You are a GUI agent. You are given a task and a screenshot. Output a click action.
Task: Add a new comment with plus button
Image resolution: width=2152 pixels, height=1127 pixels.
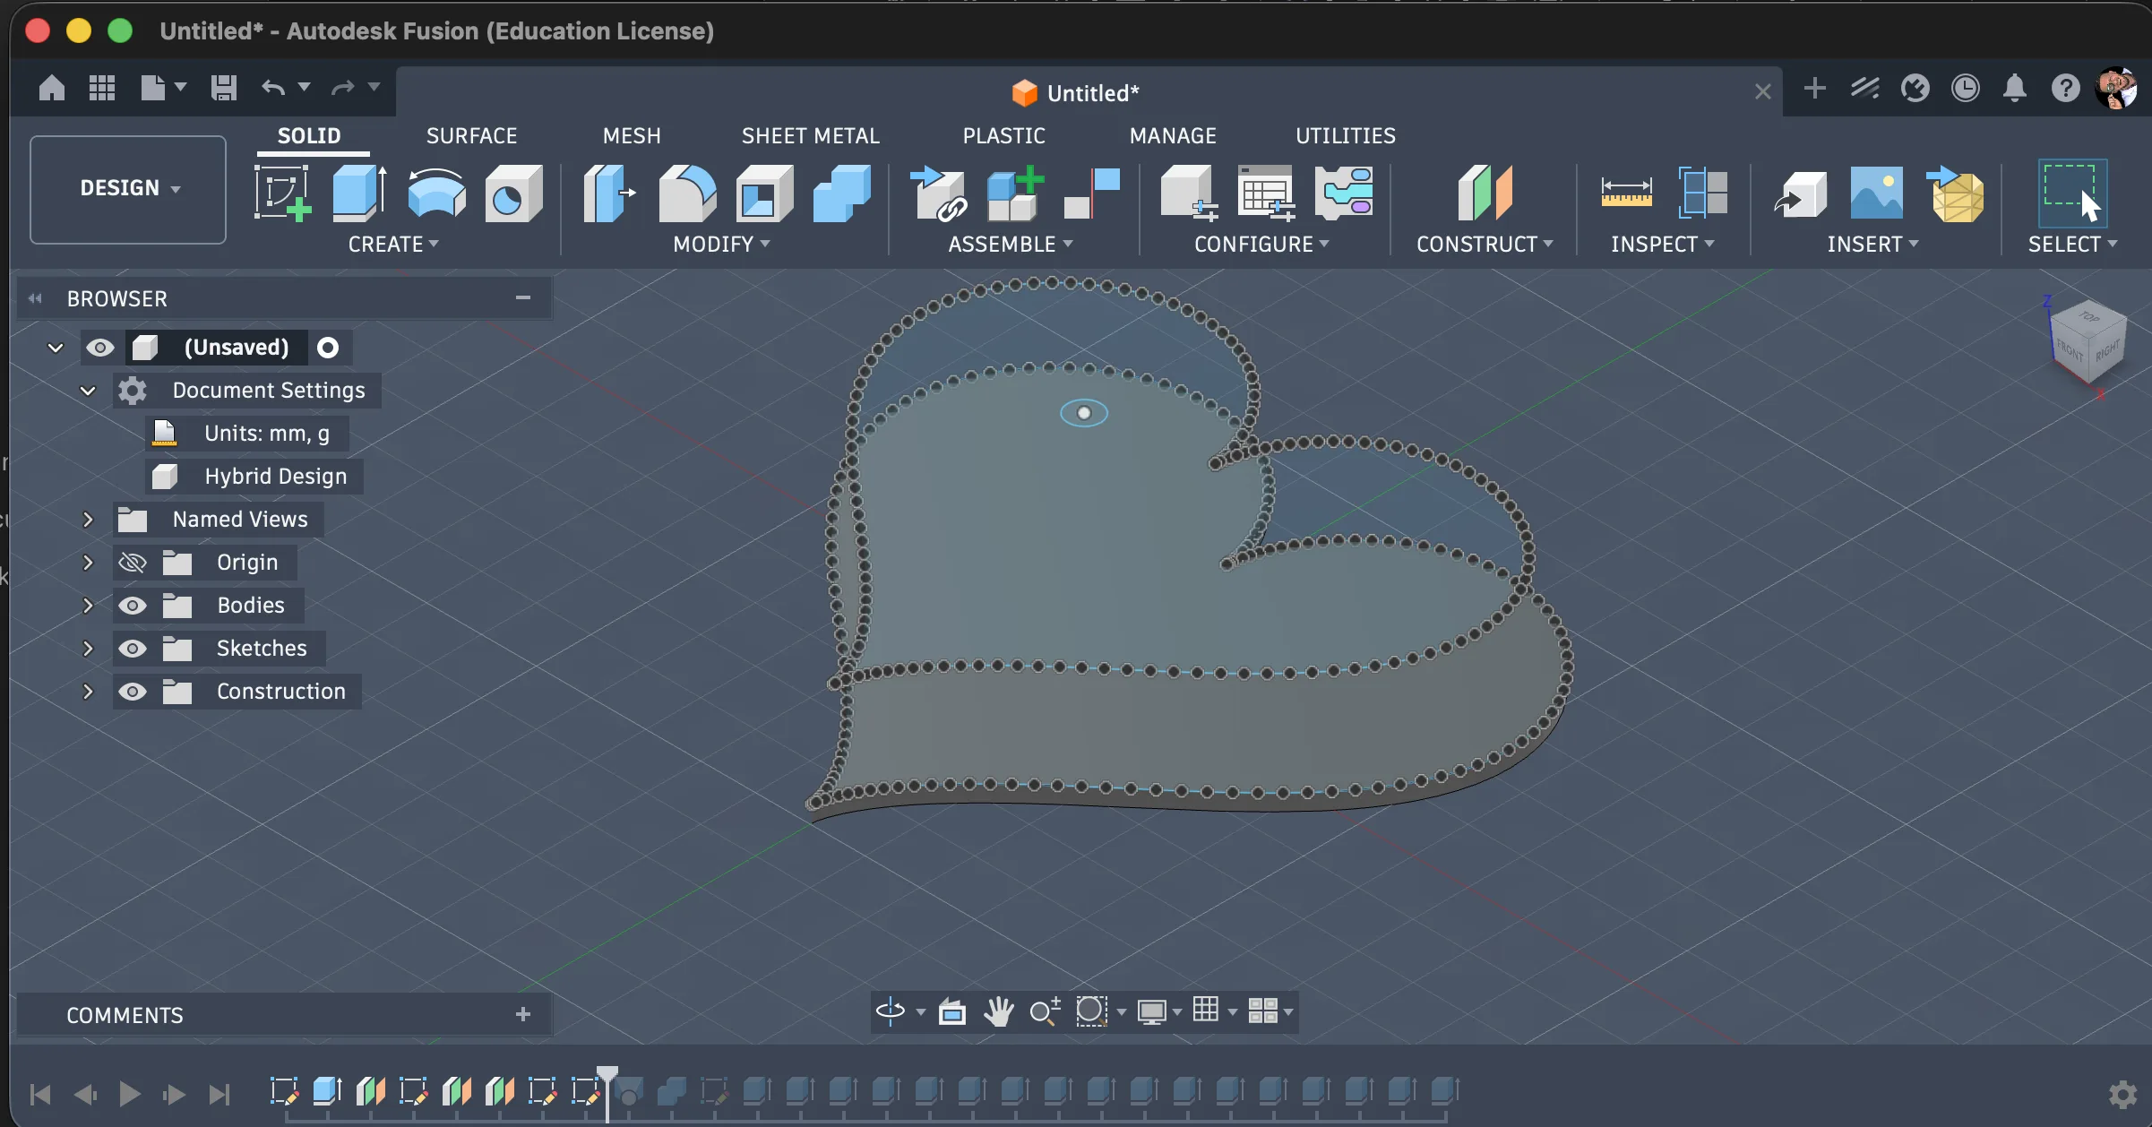coord(523,1014)
